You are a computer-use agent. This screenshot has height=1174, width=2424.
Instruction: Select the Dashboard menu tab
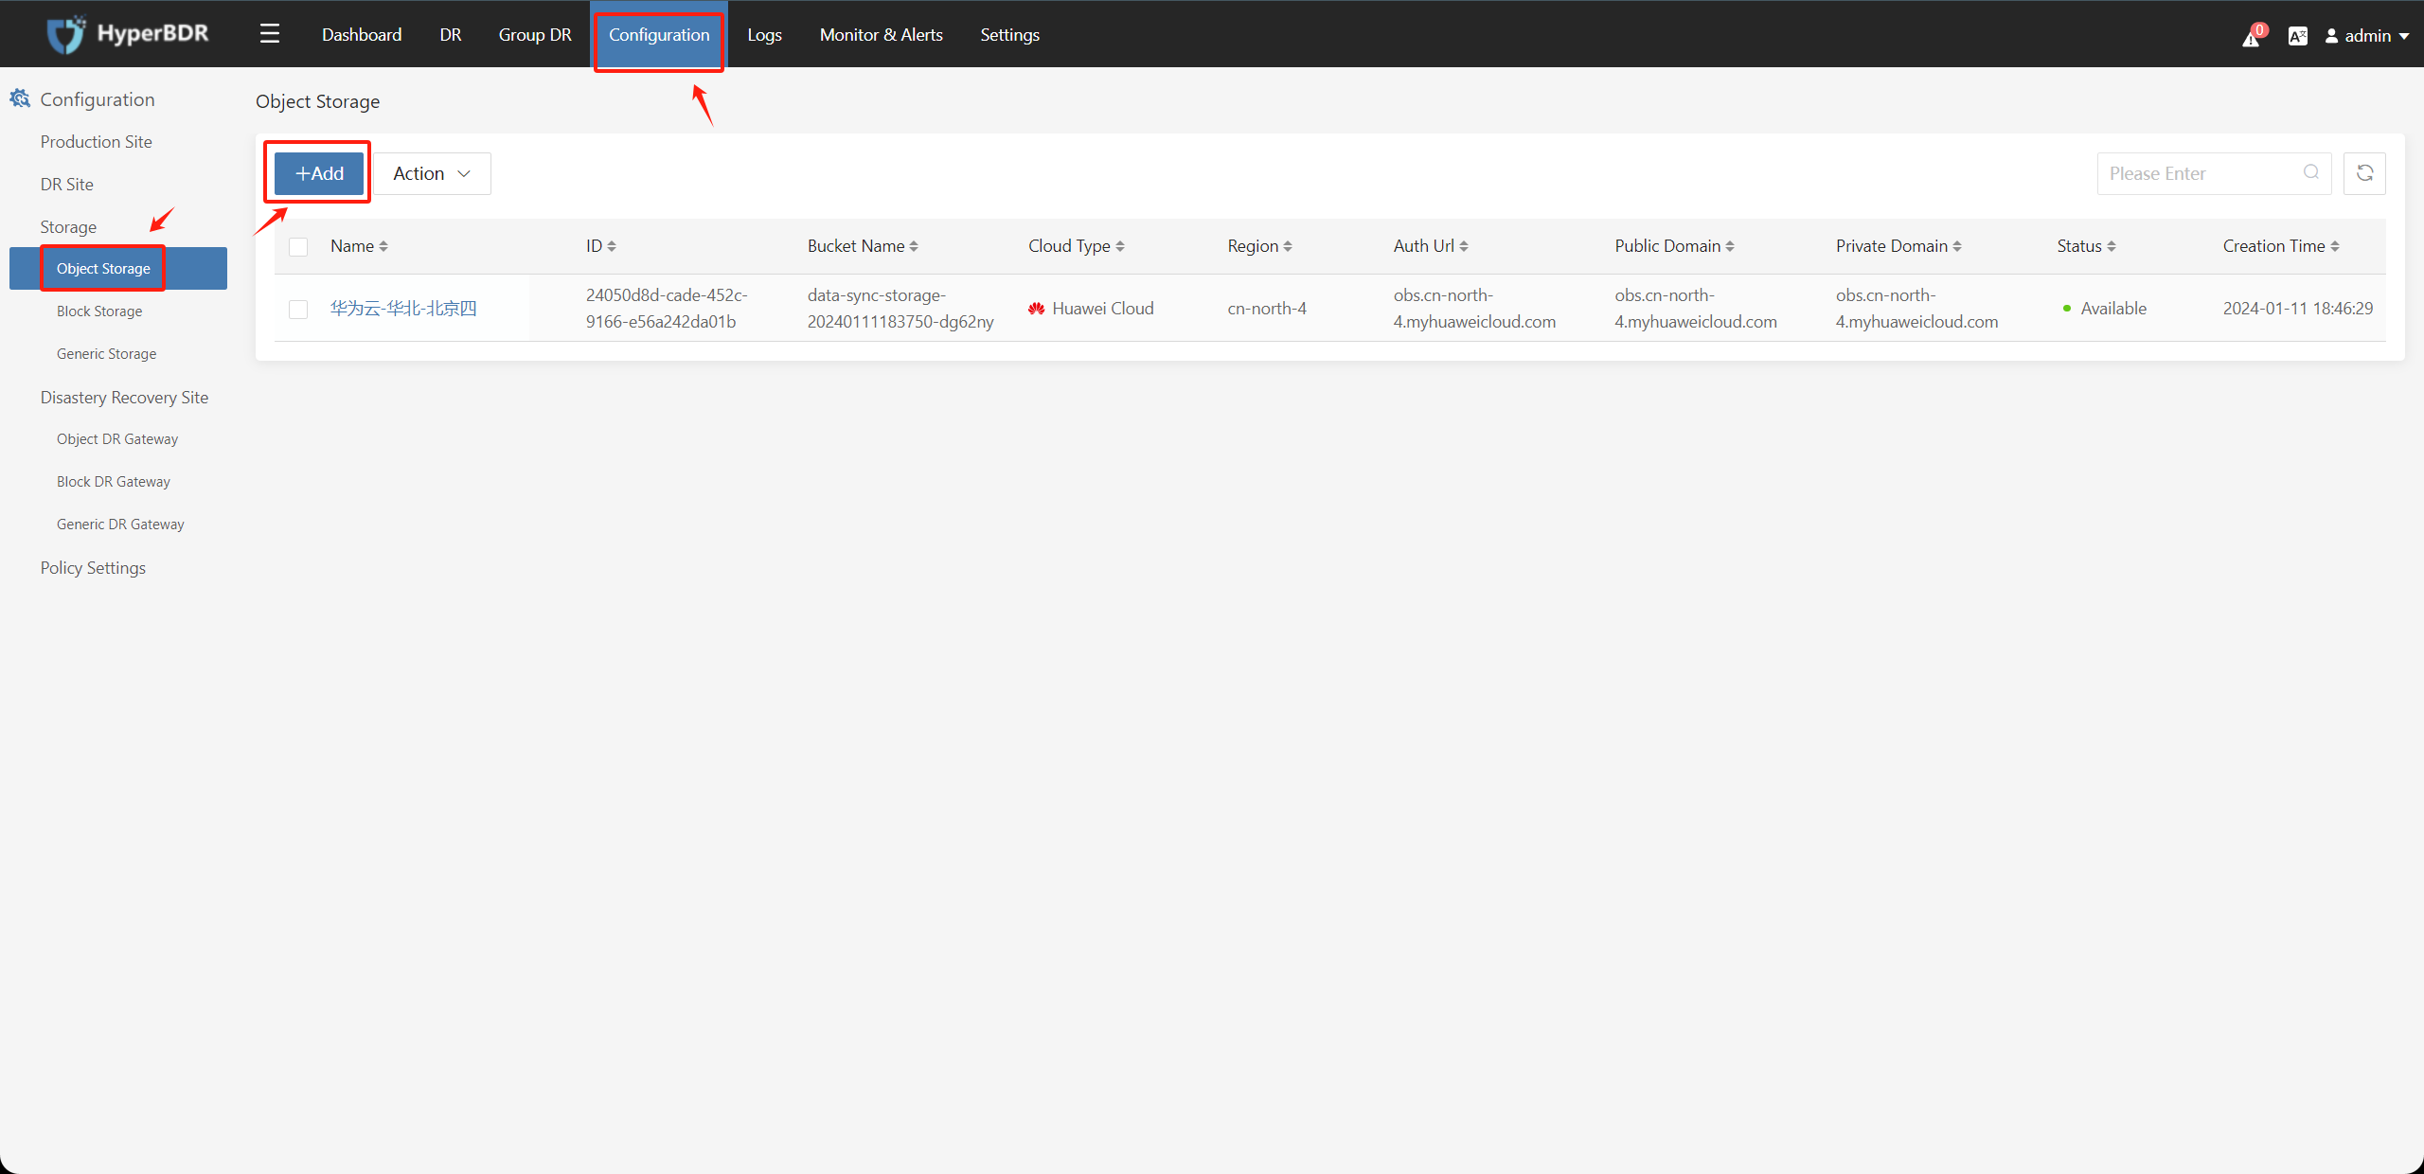coord(360,34)
